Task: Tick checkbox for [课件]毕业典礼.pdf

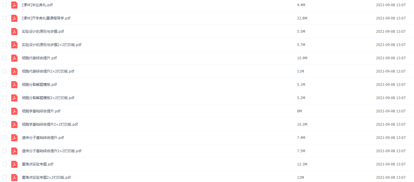Action: pyautogui.click(x=5, y=5)
